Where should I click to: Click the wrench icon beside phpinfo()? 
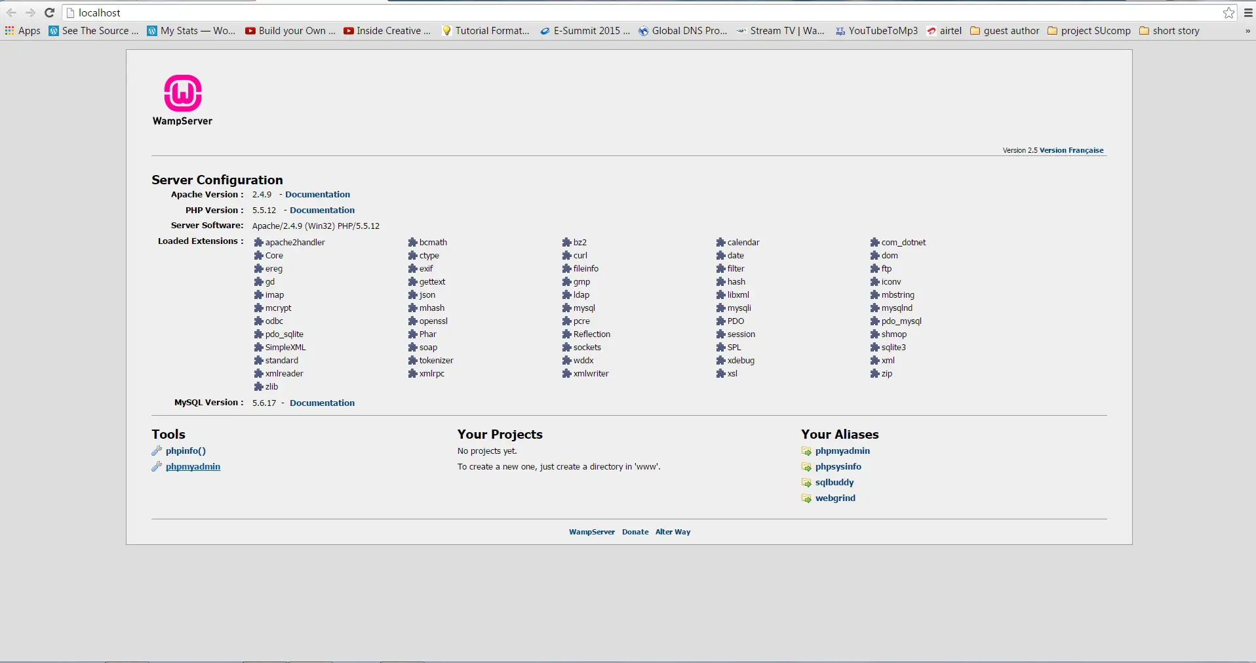(157, 451)
